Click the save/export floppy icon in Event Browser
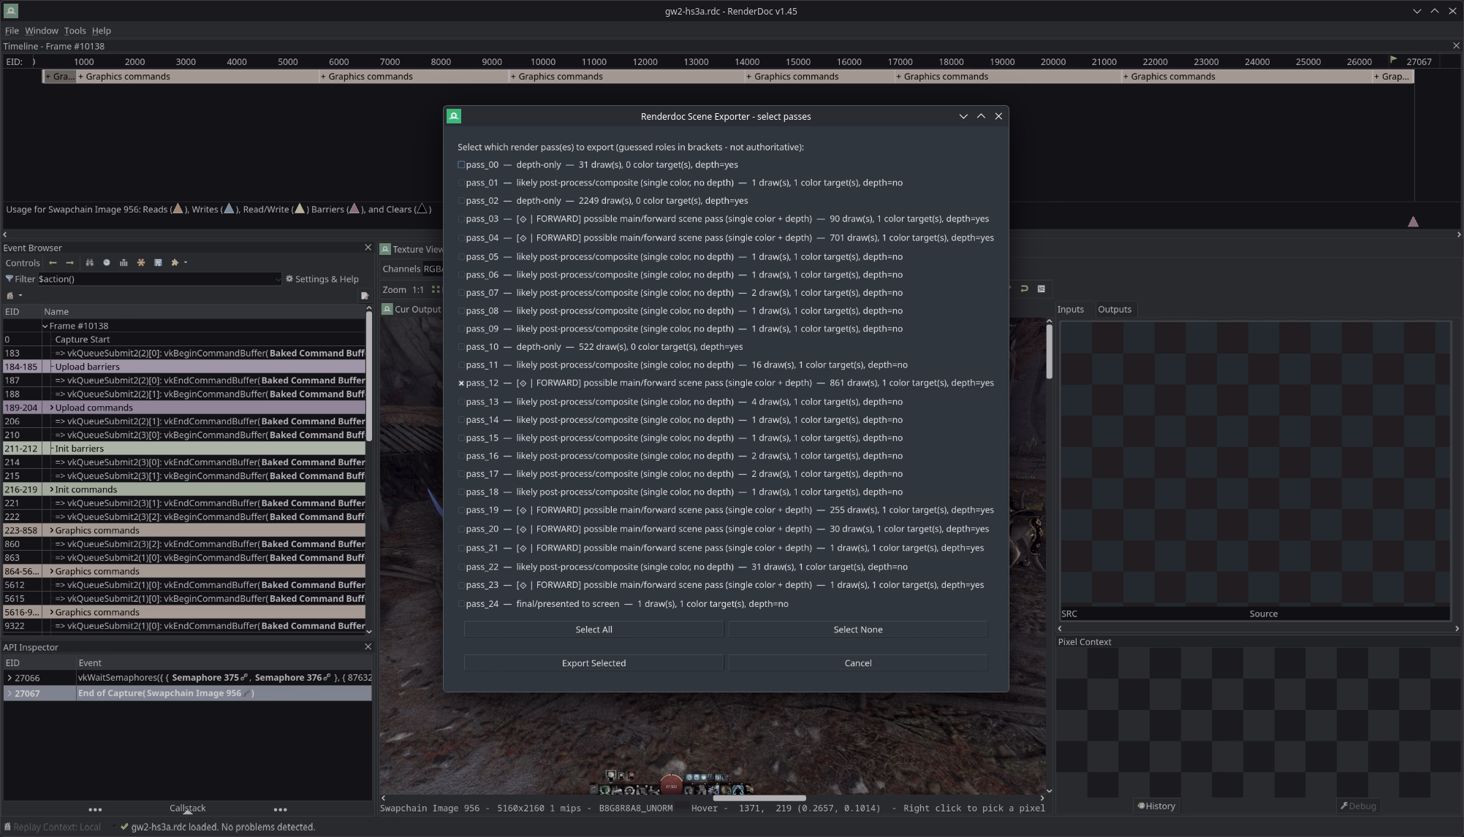The width and height of the screenshot is (1464, 837). click(x=158, y=263)
